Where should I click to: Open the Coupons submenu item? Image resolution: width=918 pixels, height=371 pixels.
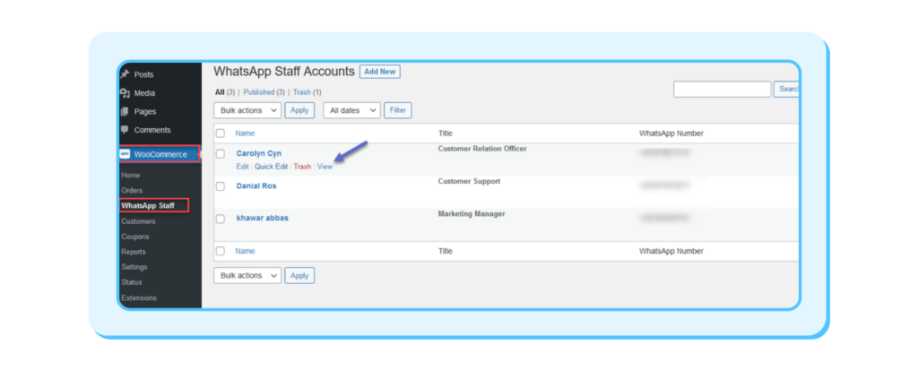pyautogui.click(x=135, y=237)
